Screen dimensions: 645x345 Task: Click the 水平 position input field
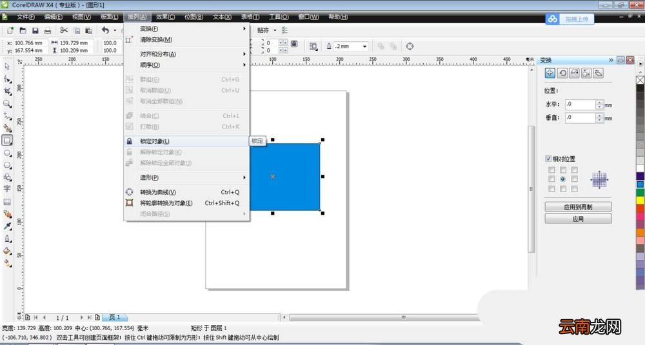pyautogui.click(x=580, y=104)
